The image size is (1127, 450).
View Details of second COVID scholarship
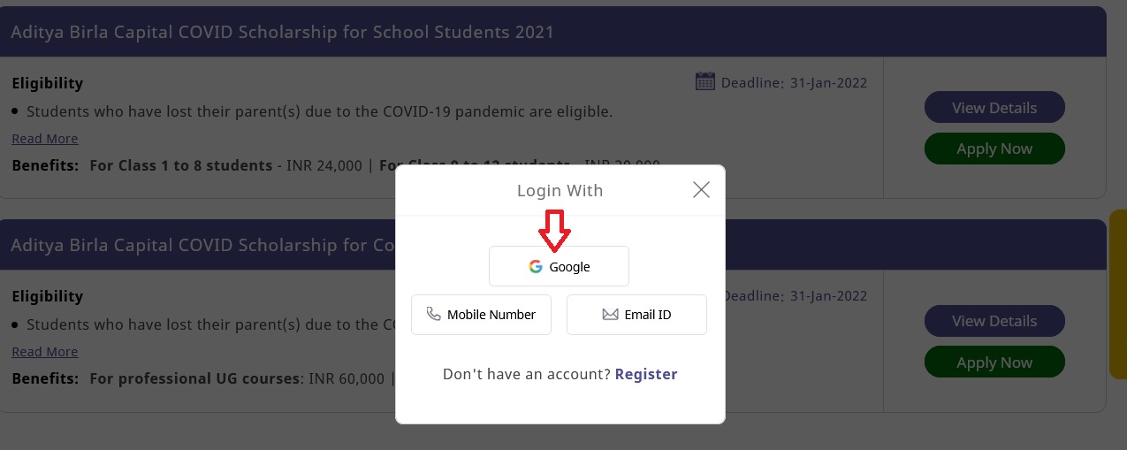click(994, 321)
